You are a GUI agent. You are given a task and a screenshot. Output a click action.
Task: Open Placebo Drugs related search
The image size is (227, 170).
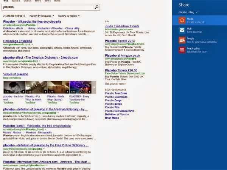pos(113,100)
